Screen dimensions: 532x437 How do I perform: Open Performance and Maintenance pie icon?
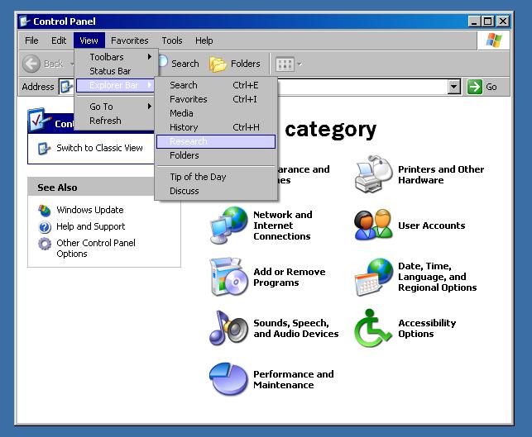(x=228, y=379)
